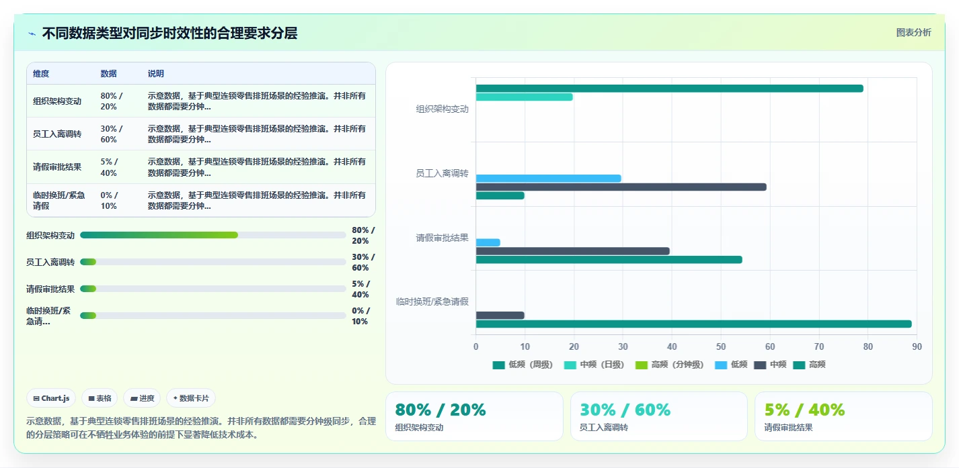Select the 数据卡片 chip
Viewport: 959px width, 468px height.
(x=191, y=398)
